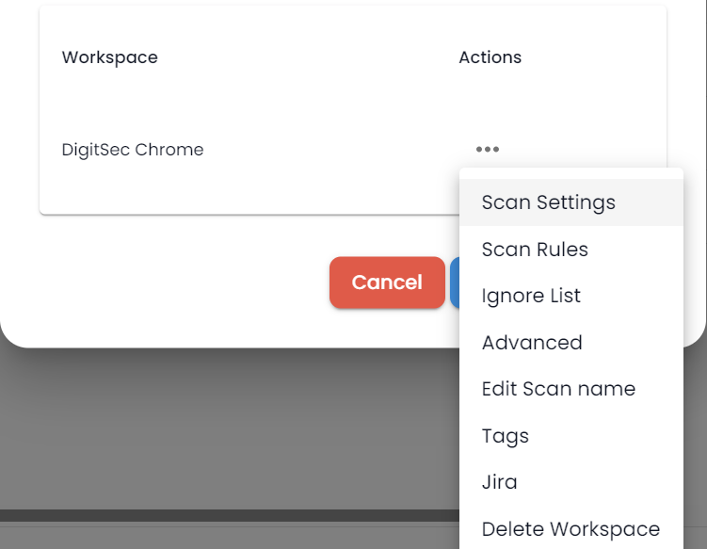Click the partially hidden blue button beside Cancel

click(455, 283)
